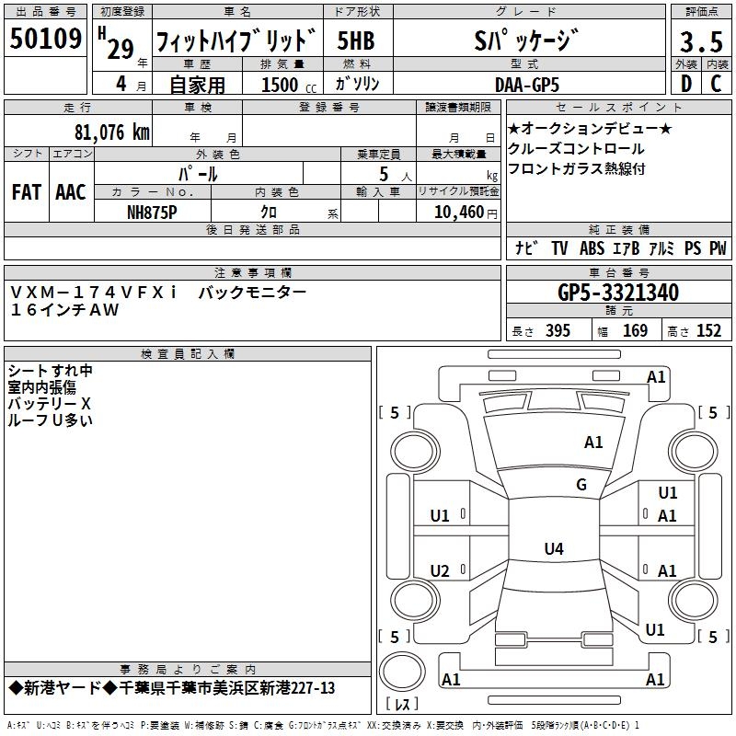Click inspector note ルーフU多い
Image resolution: width=736 pixels, height=736 pixels.
pyautogui.click(x=51, y=420)
